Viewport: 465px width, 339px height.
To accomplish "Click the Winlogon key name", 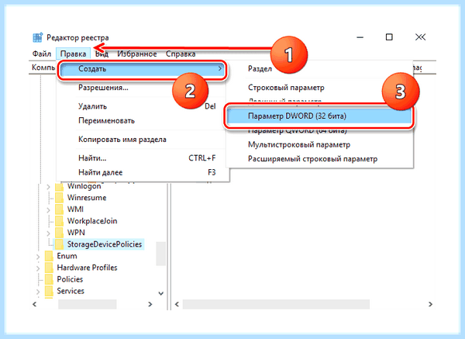I will pos(84,186).
